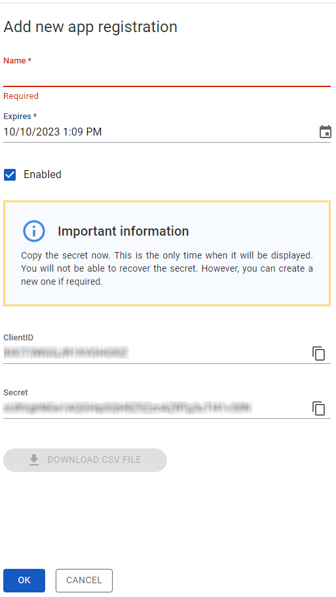Click the Expires date text field

click(159, 132)
